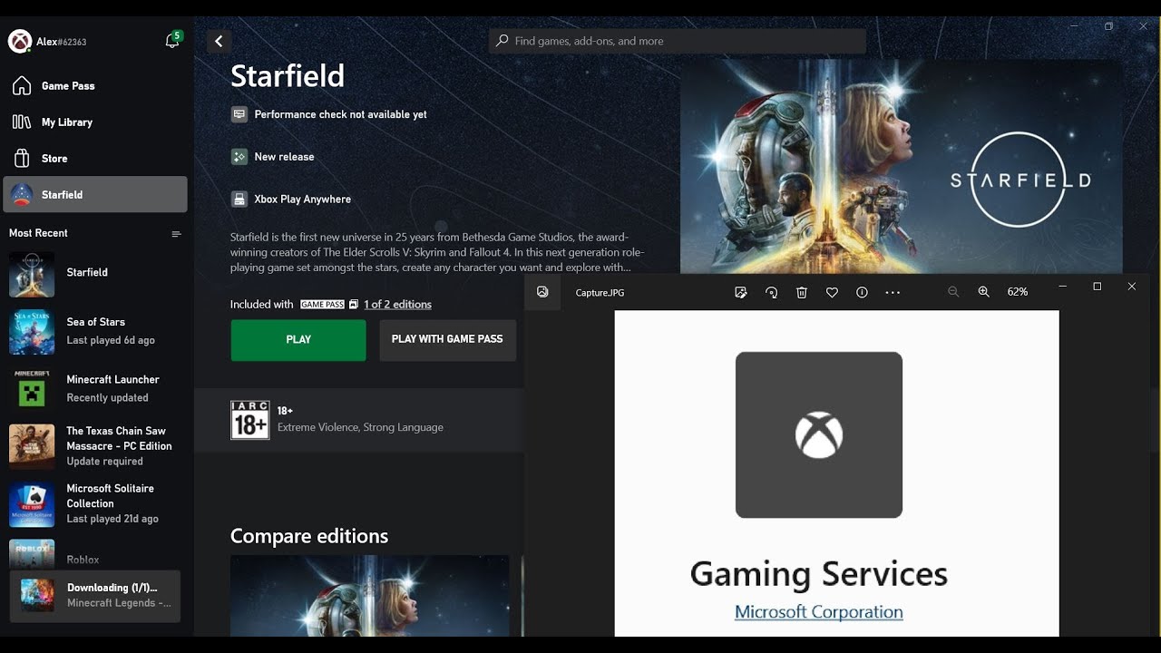Open the Minecraft Legends download queue item
The image size is (1161, 653).
[x=95, y=596]
